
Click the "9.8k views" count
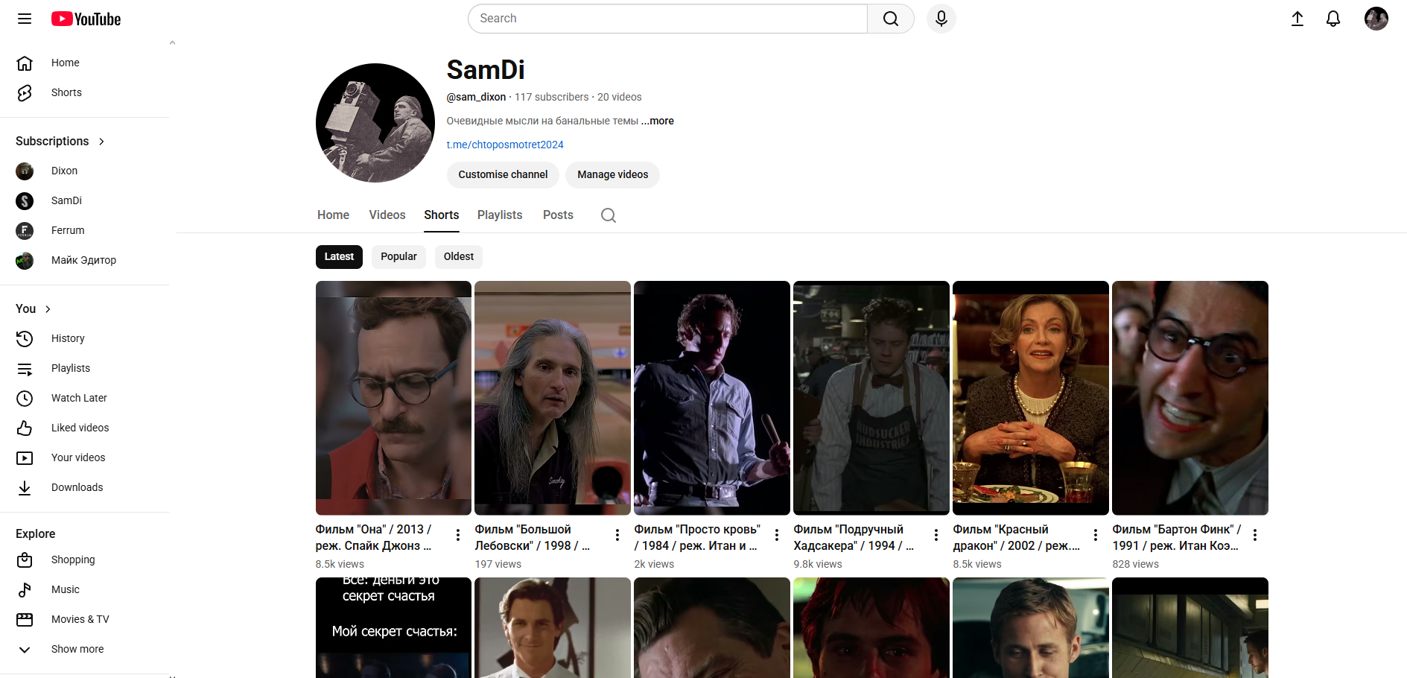pyautogui.click(x=818, y=564)
